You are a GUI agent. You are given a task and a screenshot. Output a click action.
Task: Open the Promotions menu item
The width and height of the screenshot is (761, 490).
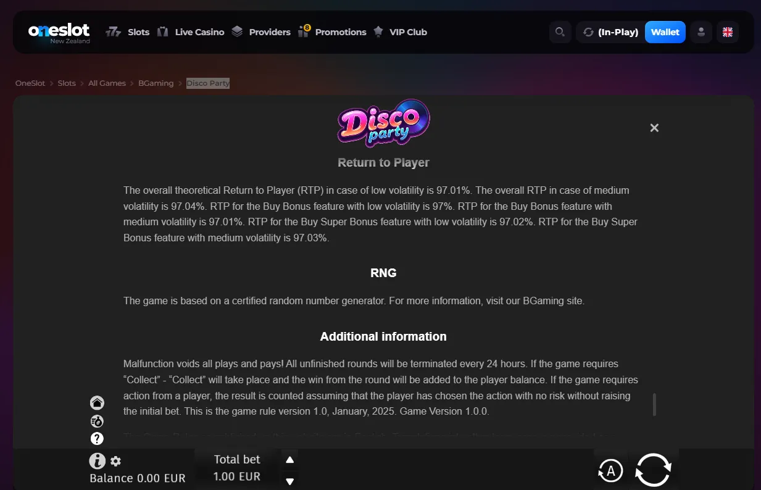tap(332, 32)
